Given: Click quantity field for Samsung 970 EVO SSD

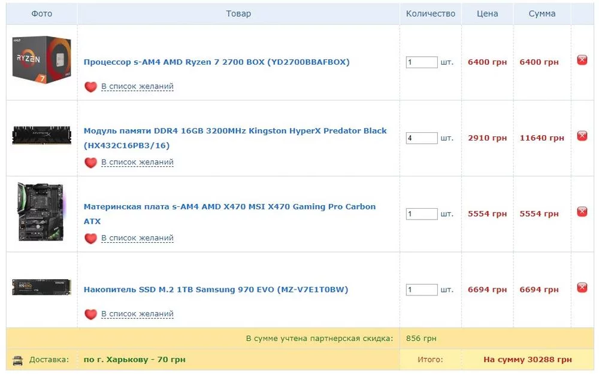Looking at the screenshot, I should 421,290.
